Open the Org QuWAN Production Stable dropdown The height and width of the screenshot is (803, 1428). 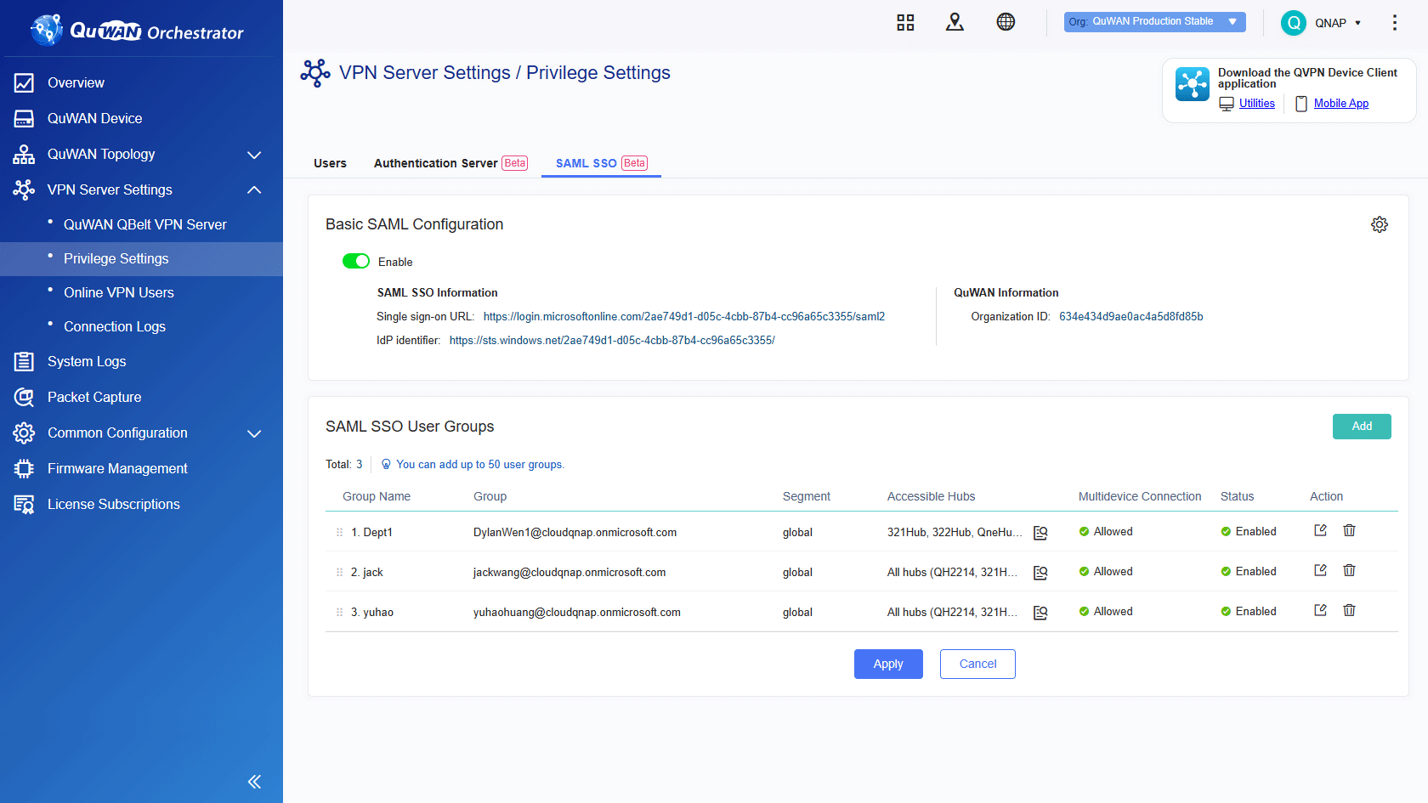pyautogui.click(x=1154, y=22)
